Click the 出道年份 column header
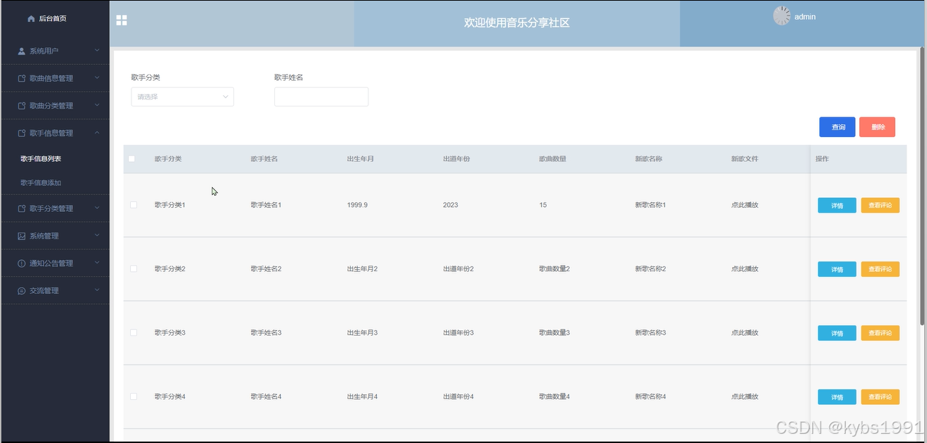 pos(457,159)
